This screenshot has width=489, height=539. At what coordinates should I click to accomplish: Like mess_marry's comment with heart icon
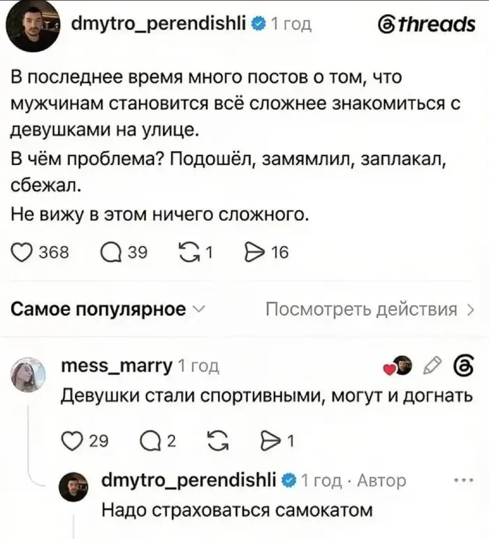point(71,441)
